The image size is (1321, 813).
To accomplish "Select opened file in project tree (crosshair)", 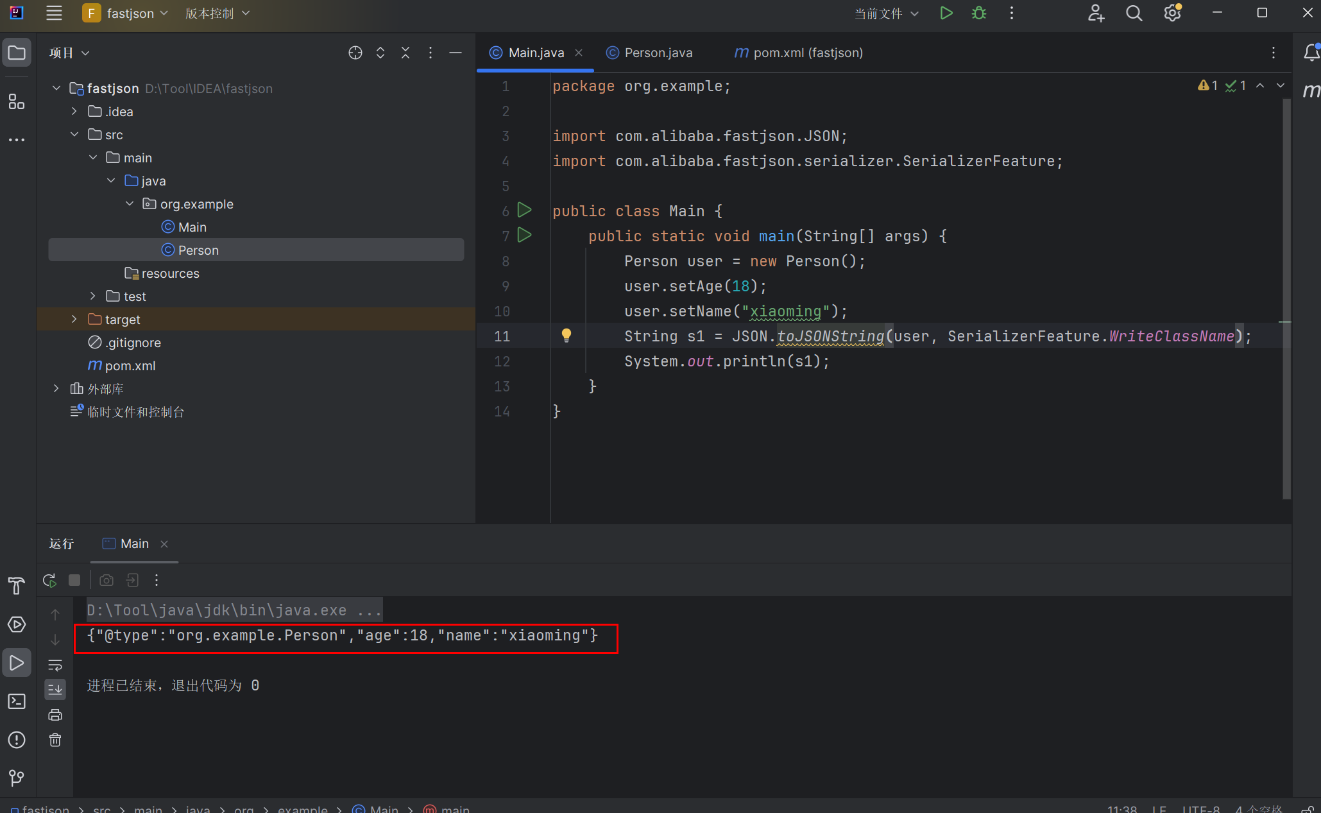I will pos(355,53).
